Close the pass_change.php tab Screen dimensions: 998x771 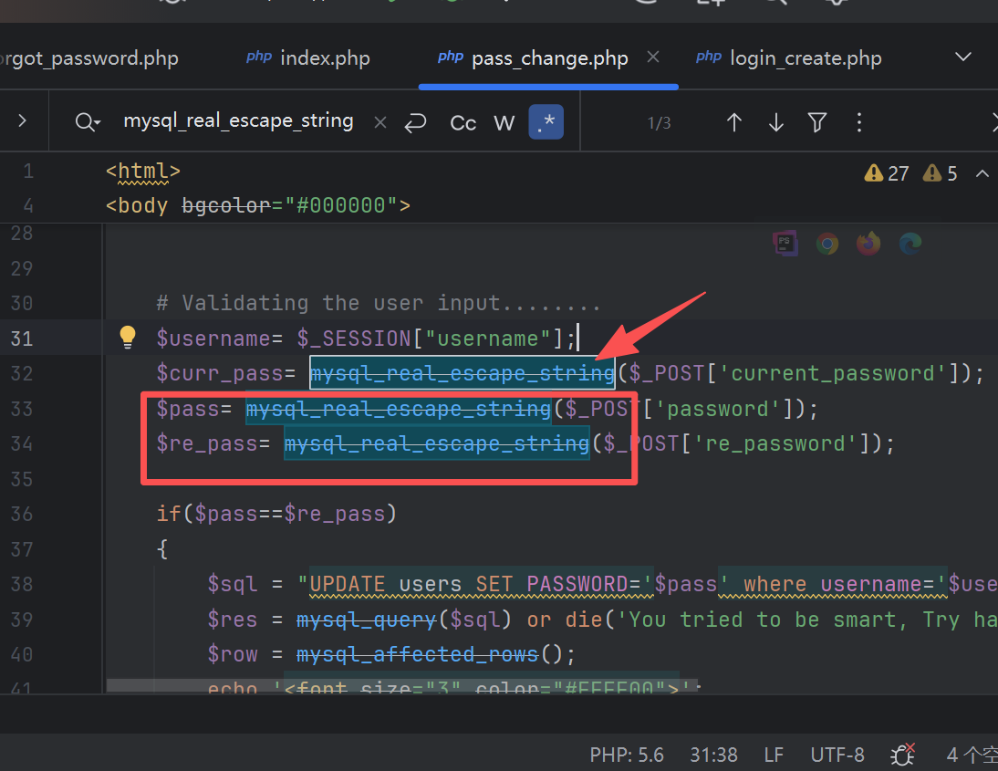click(x=653, y=57)
